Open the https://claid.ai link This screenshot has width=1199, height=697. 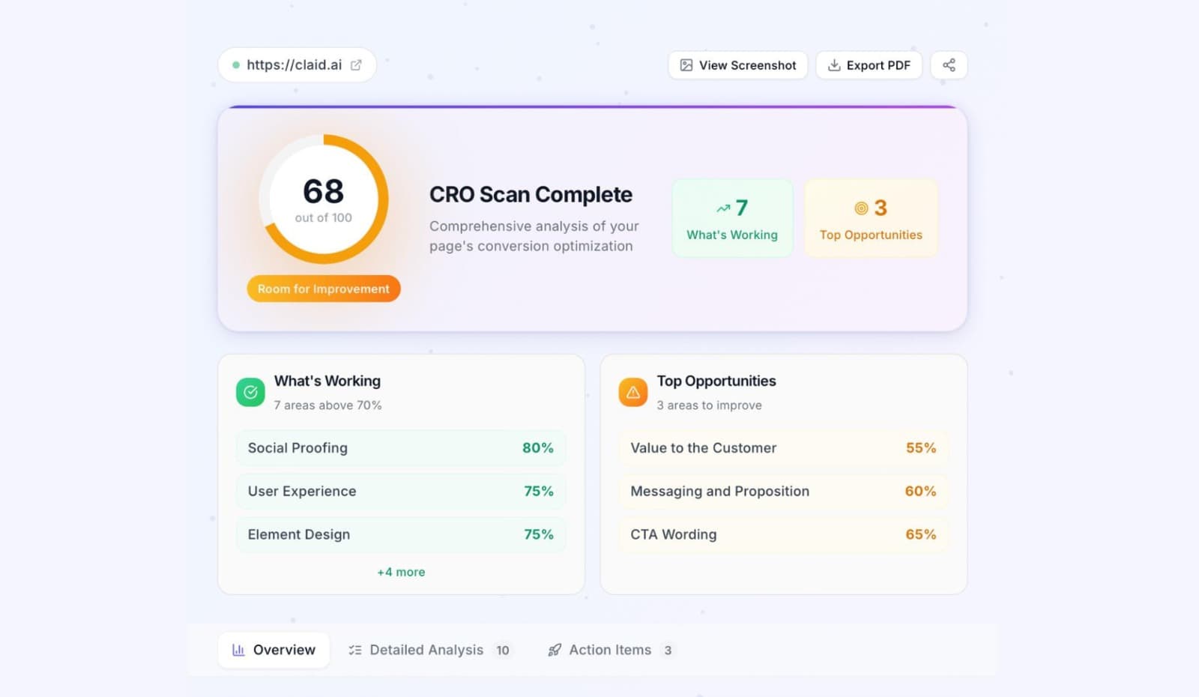[x=297, y=64]
